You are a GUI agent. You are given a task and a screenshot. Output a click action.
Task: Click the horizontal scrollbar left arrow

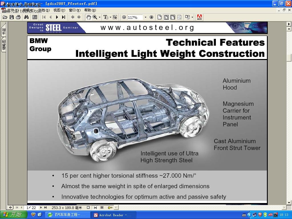click(x=116, y=208)
